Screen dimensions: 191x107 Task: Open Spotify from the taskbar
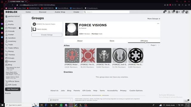[61, 105]
